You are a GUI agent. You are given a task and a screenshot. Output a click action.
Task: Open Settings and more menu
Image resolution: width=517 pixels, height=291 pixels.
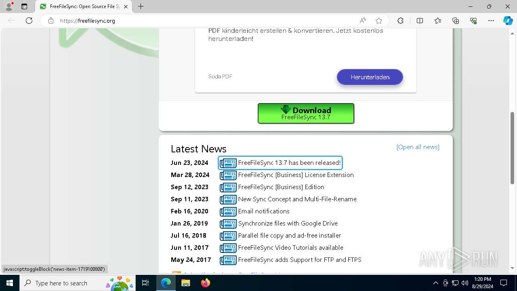coord(491,21)
